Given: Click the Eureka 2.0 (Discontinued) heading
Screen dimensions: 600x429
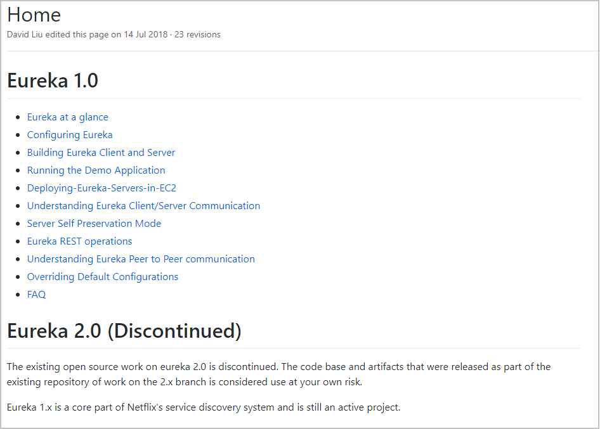Looking at the screenshot, I should (x=124, y=331).
